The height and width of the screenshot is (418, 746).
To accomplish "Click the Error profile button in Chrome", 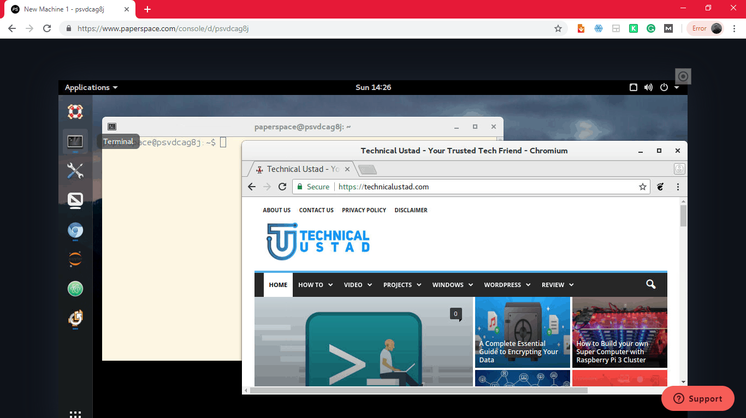I will point(706,28).
